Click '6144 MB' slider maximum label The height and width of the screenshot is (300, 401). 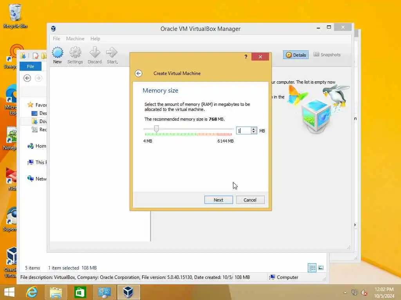225,141
